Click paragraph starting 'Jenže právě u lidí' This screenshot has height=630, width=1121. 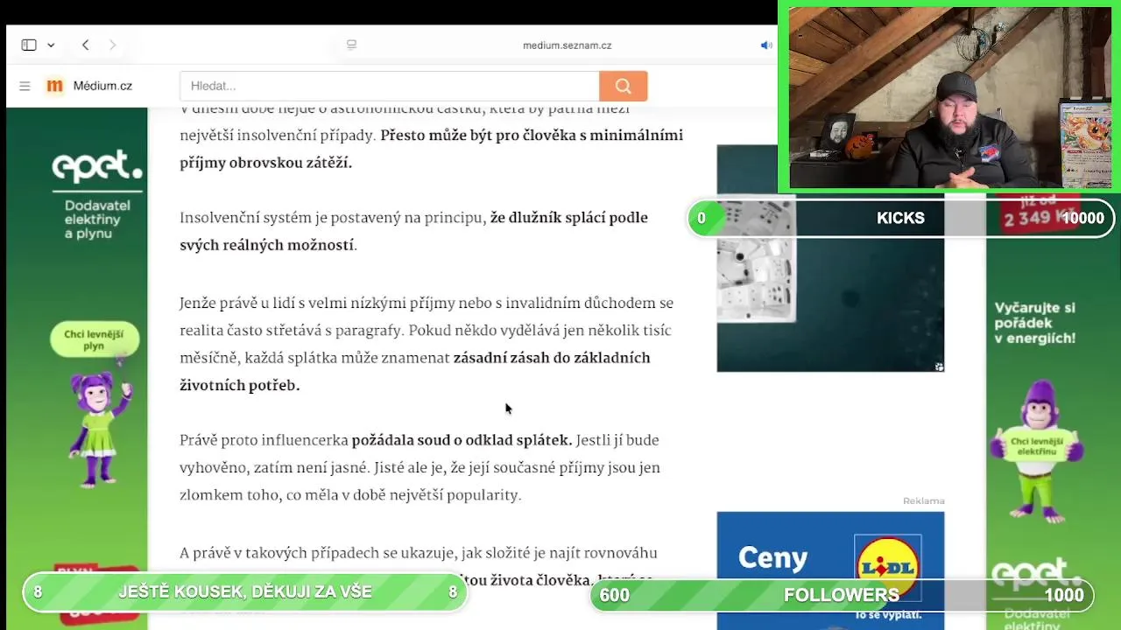point(427,344)
